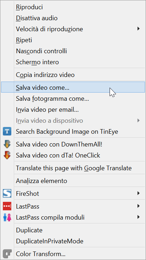Image resolution: width=146 pixels, height=260 pixels.
Task: Click the DownThemAll arrow icon
Action: coord(7,144)
